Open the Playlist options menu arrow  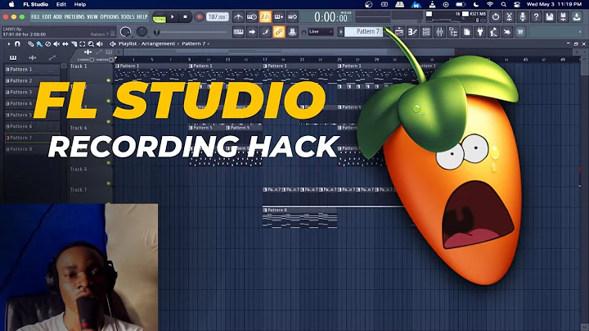coord(9,44)
